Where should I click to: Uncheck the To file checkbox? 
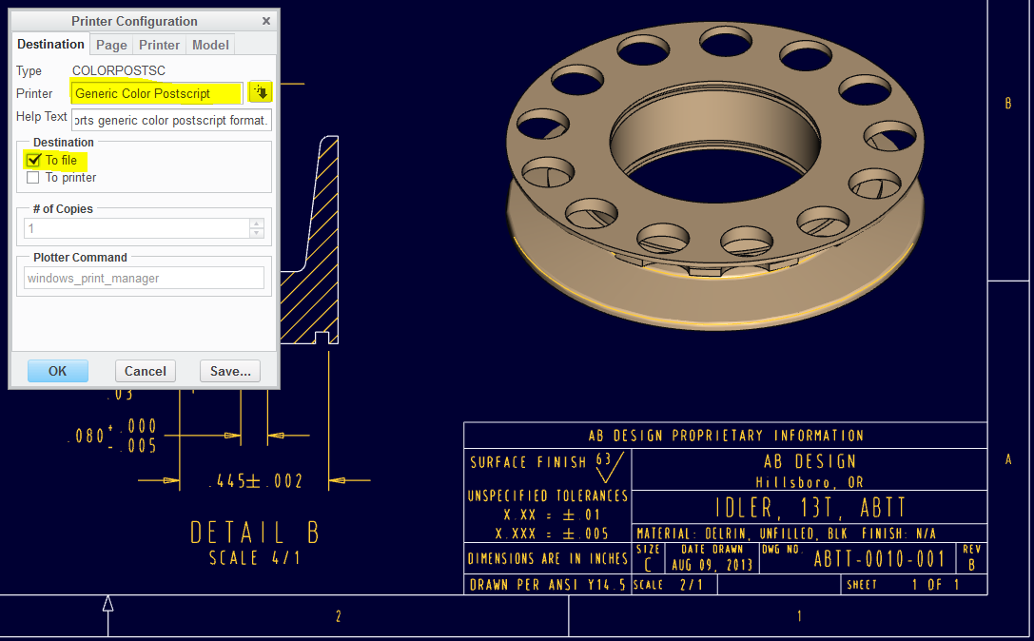(x=33, y=160)
